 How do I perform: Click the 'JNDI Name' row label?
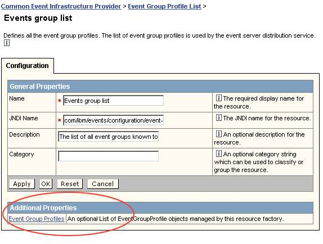(x=24, y=118)
